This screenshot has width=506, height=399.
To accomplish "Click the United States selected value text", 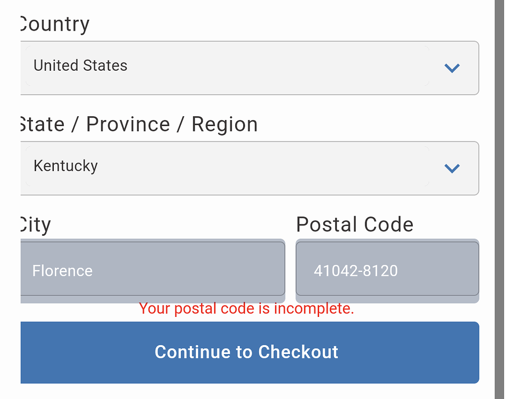I will 81,66.
